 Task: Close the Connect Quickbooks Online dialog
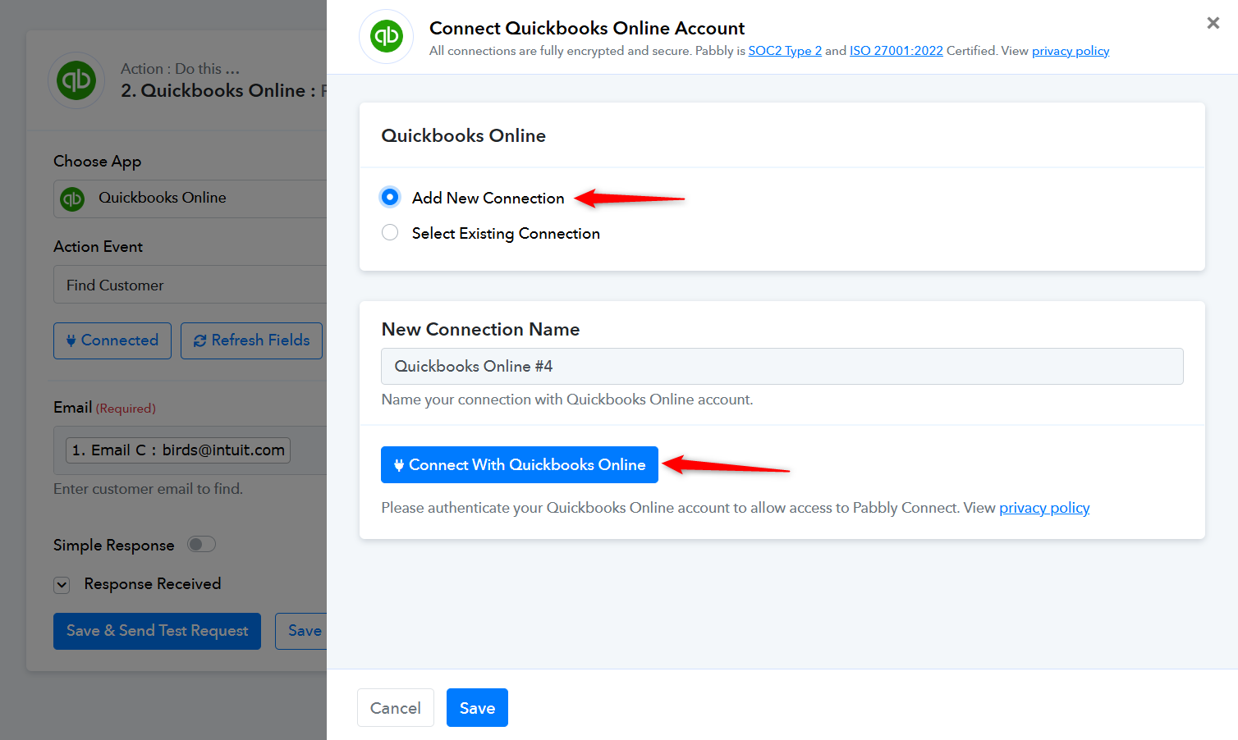click(1213, 23)
